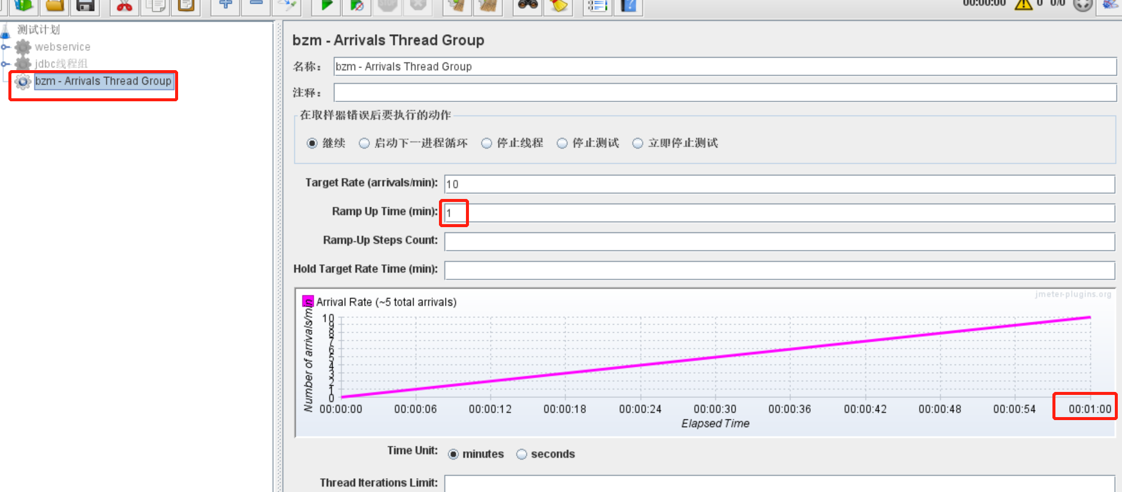Click the bzm Arrivals Thread Group gear icon

[23, 82]
